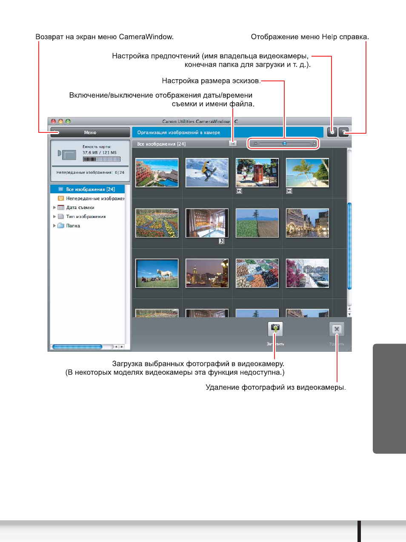
Task: Click protect icon under phone booth photo
Action: (239, 191)
